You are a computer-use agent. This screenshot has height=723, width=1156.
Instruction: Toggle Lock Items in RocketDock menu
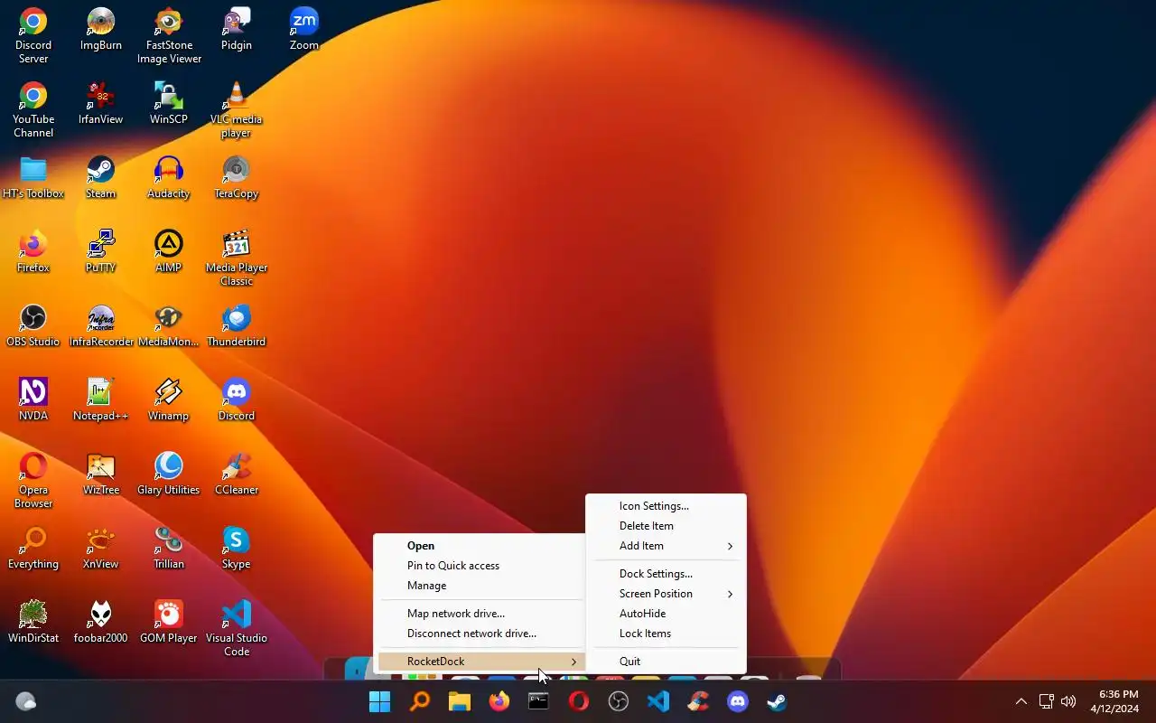pos(666,634)
